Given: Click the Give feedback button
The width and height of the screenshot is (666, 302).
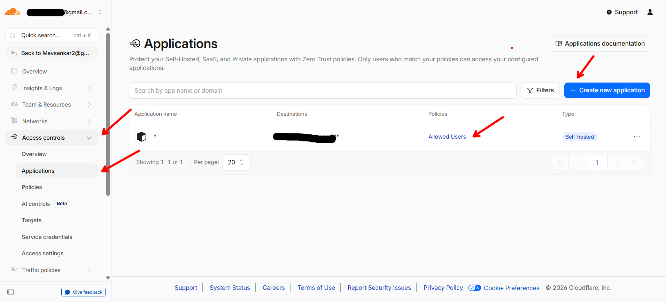Looking at the screenshot, I should [84, 292].
